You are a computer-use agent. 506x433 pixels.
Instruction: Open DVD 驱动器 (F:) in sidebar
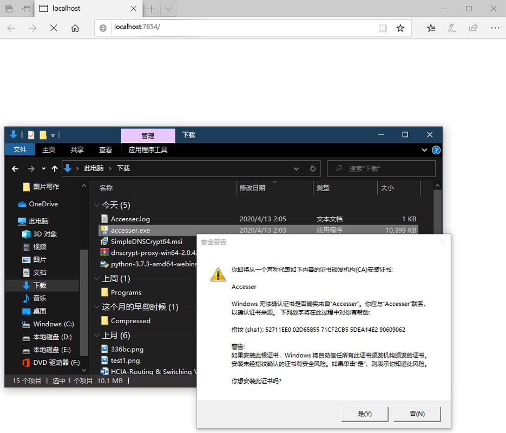coord(51,363)
